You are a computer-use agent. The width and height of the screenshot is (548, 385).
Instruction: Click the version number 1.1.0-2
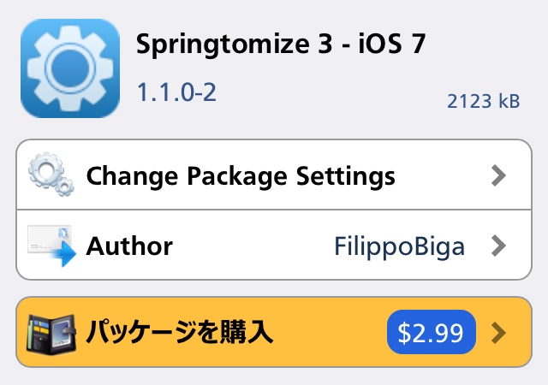click(177, 92)
